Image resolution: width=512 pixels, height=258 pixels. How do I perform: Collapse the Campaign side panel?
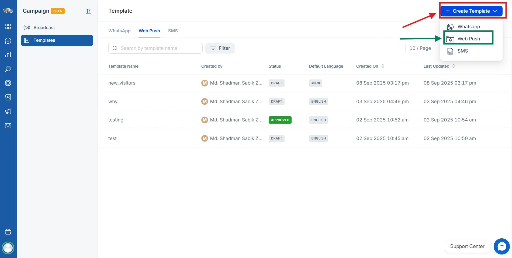[88, 11]
